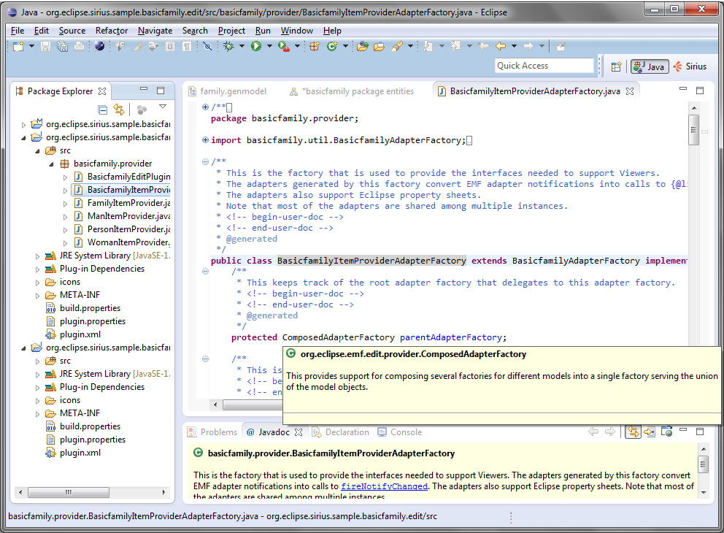Start a Debug session from the toolbar
724x533 pixels.
tap(228, 46)
